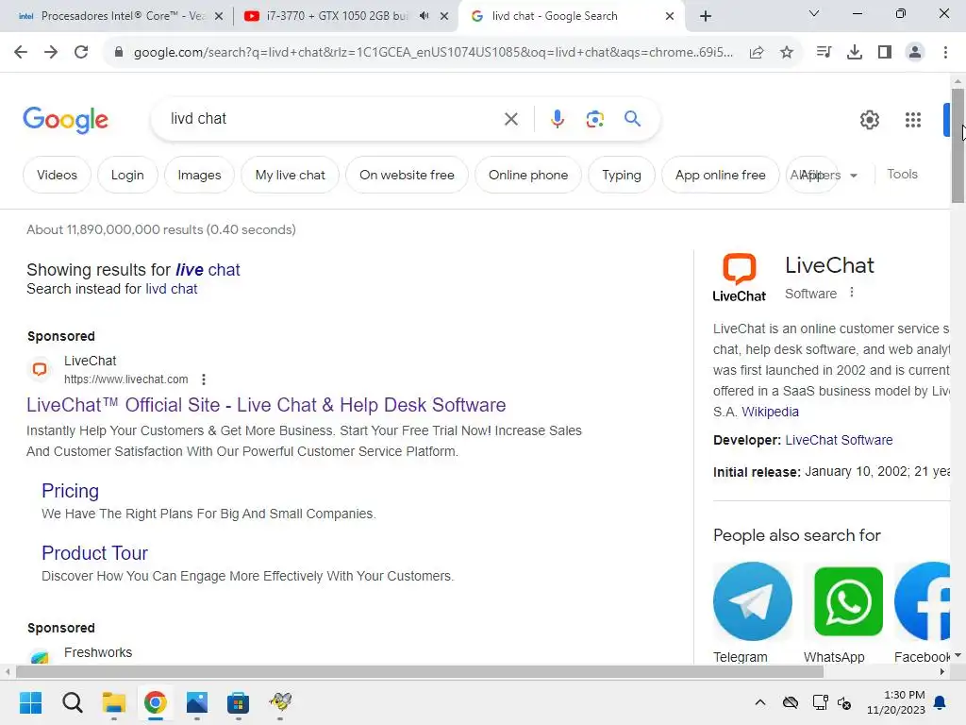966x725 pixels.
Task: Start voice search with microphone
Action: click(558, 119)
